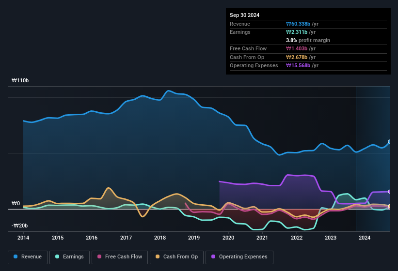
Task: Select the 2021 x-axis label
Action: pyautogui.click(x=262, y=238)
